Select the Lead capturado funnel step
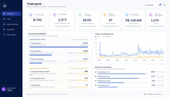 tap(59, 45)
